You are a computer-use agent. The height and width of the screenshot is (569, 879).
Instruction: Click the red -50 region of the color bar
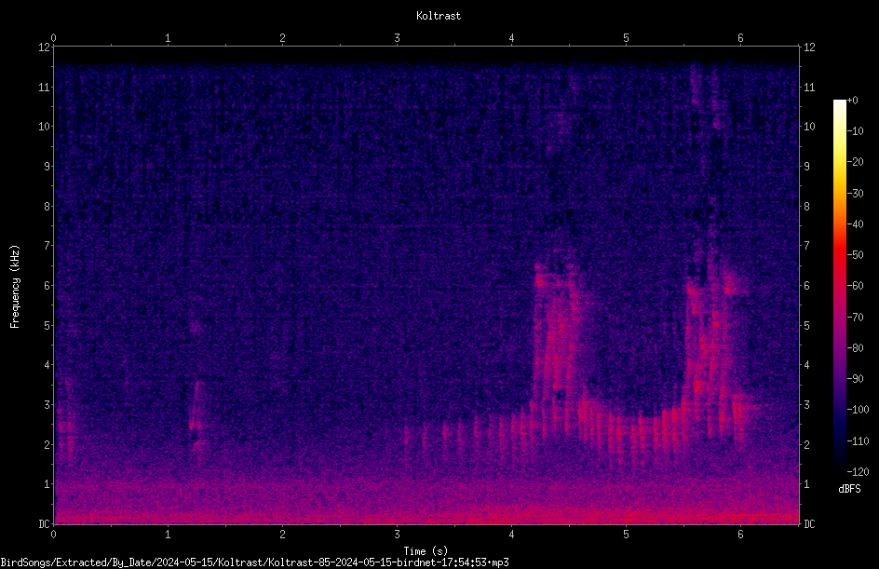coord(839,254)
